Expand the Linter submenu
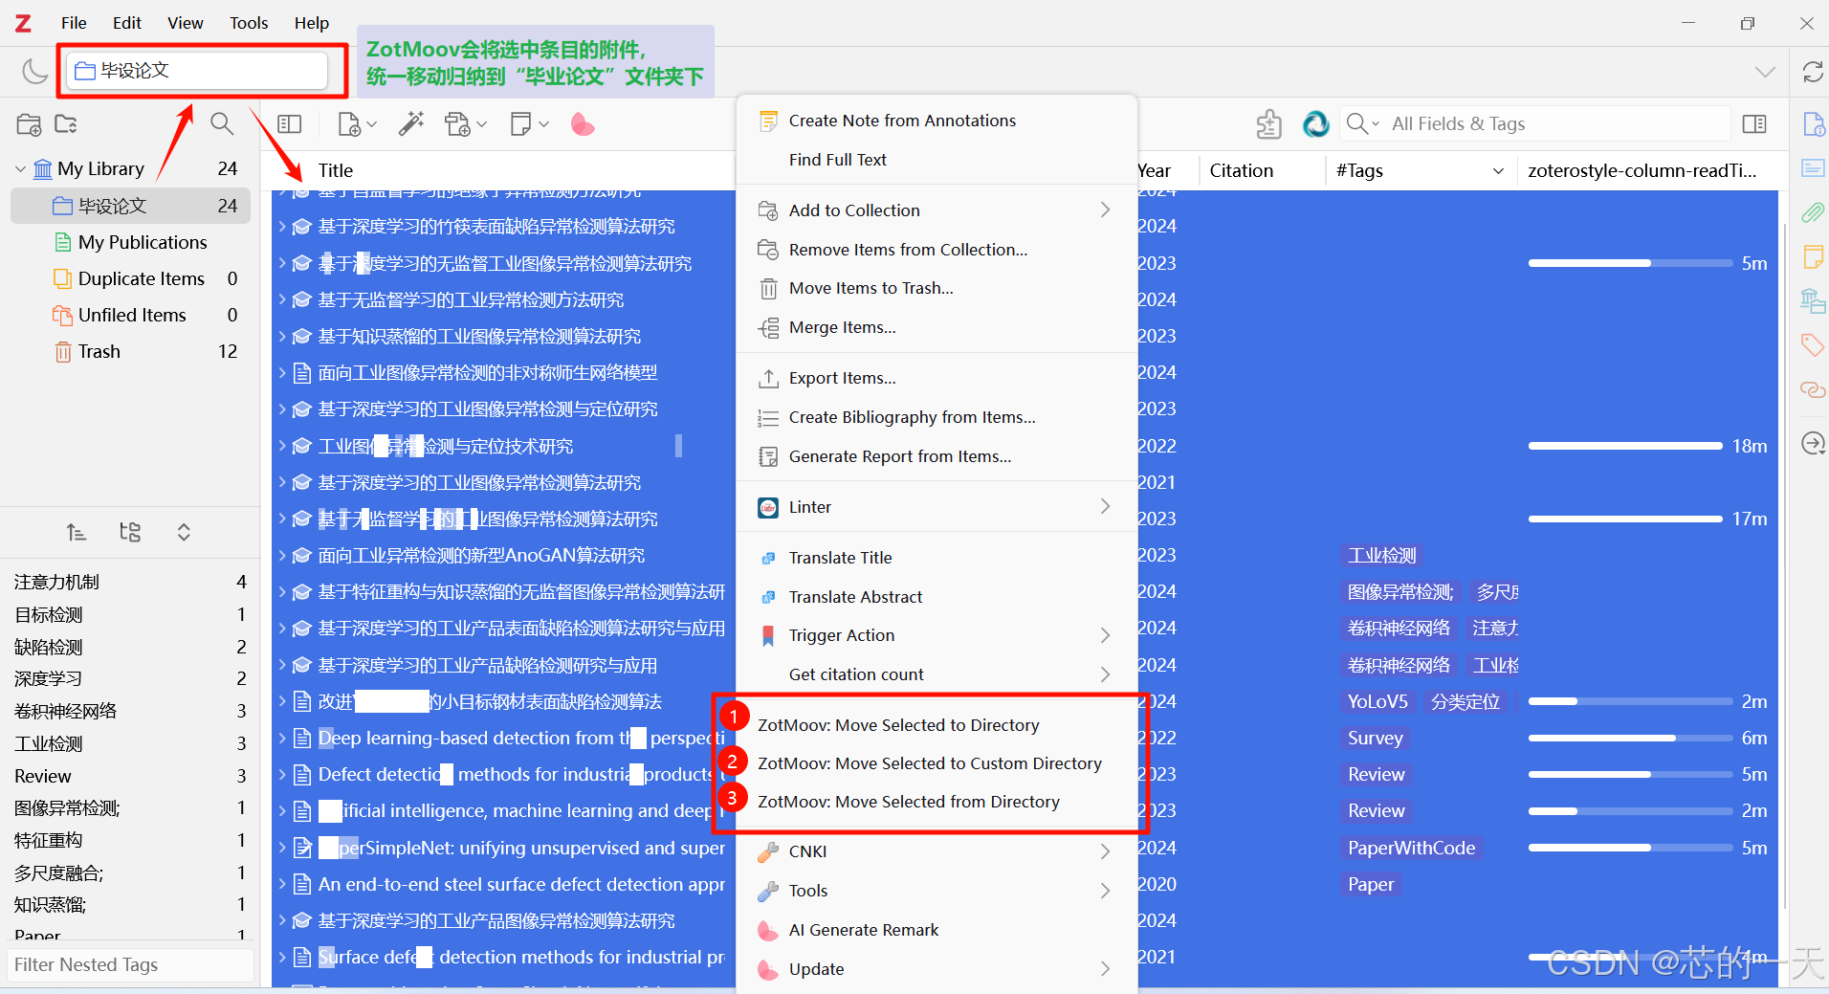 [x=1105, y=506]
